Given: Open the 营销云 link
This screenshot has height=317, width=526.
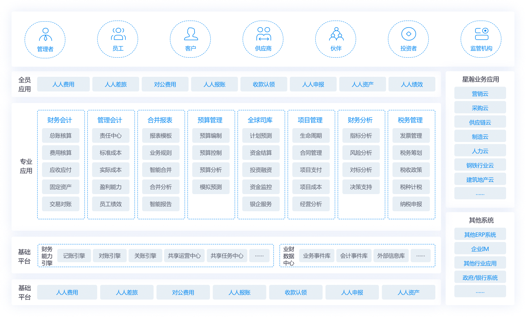Looking at the screenshot, I should pos(480,94).
